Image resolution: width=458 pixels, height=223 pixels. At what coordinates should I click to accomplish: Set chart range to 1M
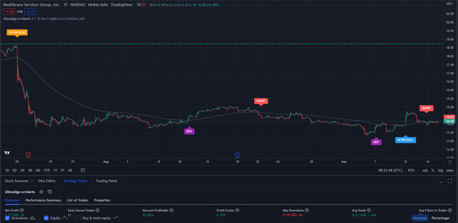[x=22, y=170]
